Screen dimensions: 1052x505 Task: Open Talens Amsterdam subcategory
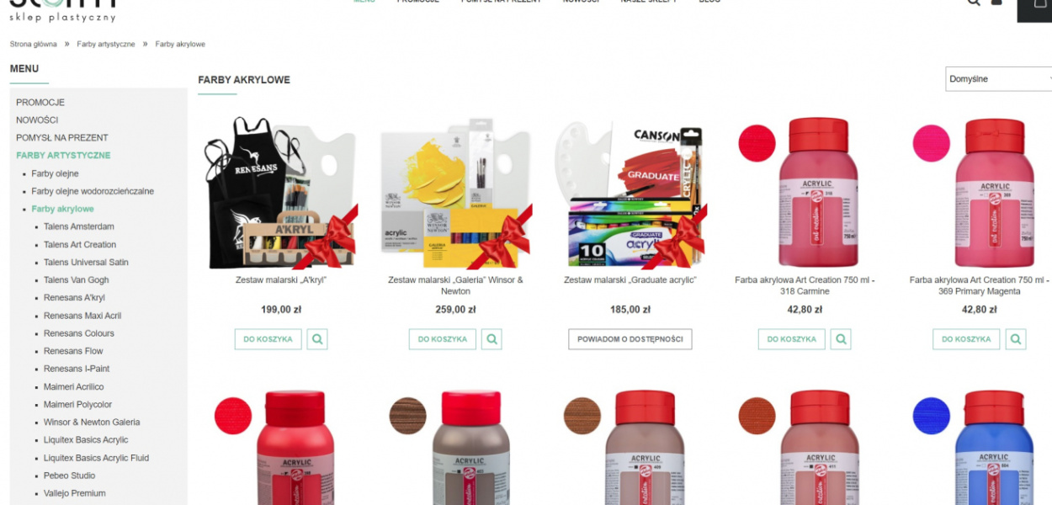[79, 226]
